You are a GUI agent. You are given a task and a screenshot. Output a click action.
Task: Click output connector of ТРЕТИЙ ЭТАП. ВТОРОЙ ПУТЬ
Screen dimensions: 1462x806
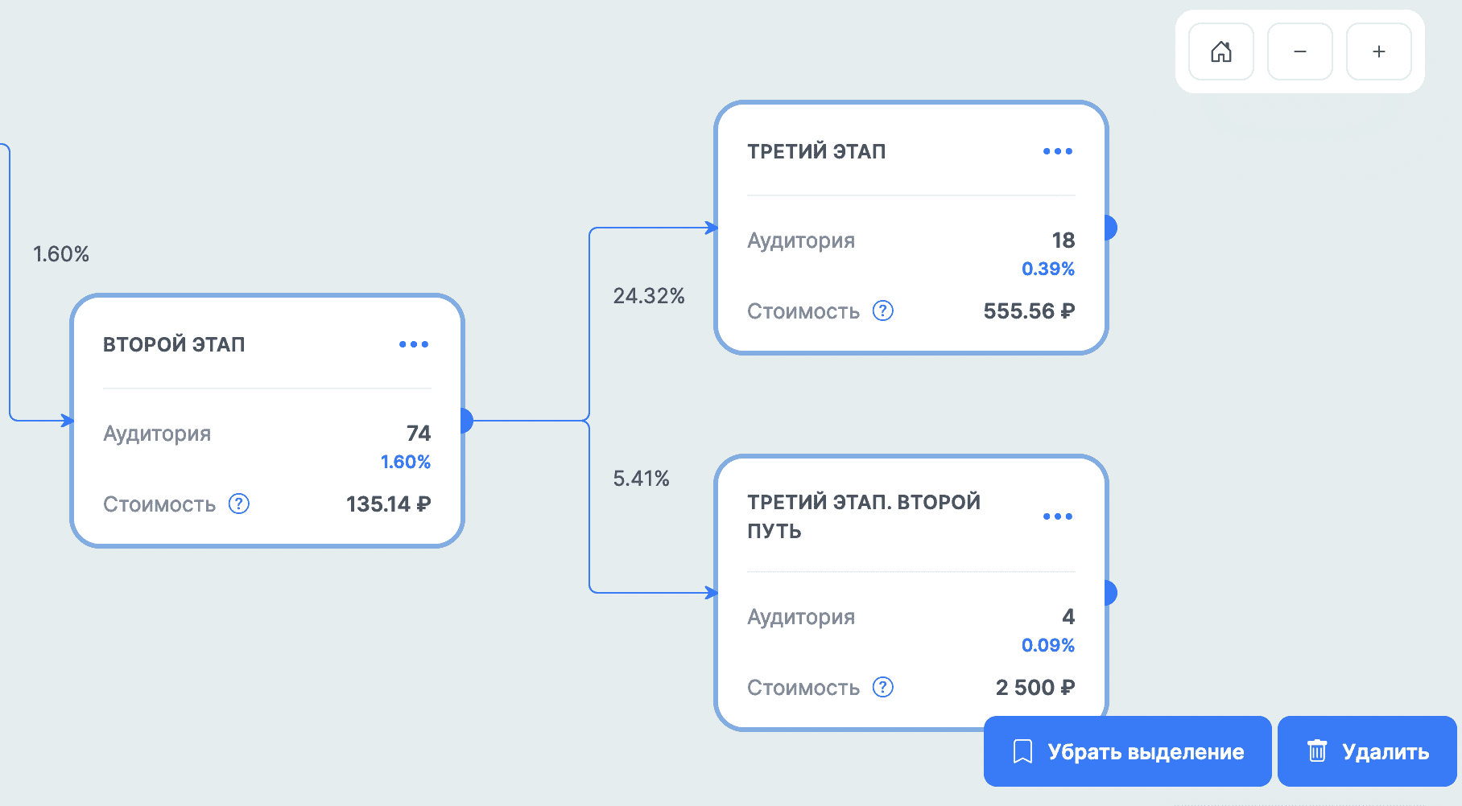point(1109,593)
